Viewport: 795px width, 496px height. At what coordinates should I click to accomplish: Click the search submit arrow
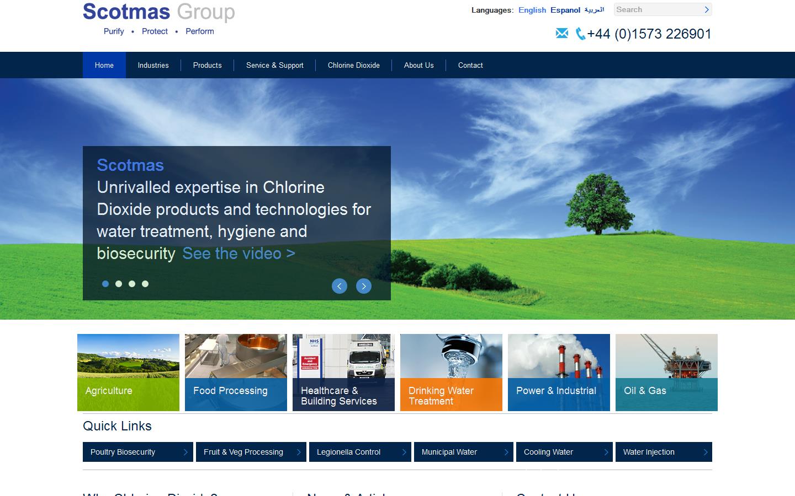pyautogui.click(x=706, y=9)
